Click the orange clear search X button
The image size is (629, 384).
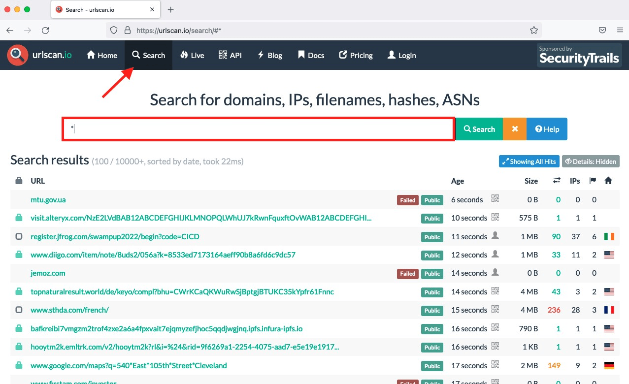[x=515, y=129]
